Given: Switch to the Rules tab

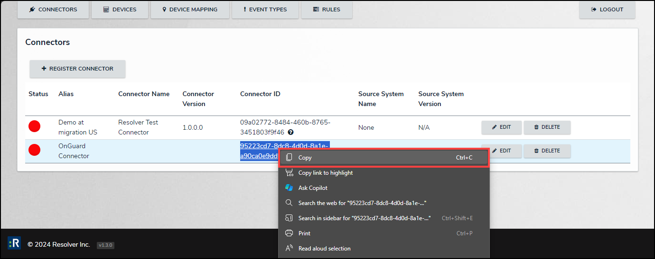Looking at the screenshot, I should point(327,9).
